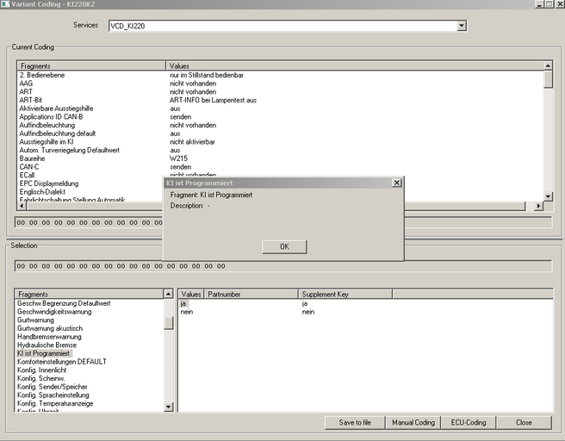
Task: Select fragment Gurtwarnung akustisch
Action: (x=50, y=328)
